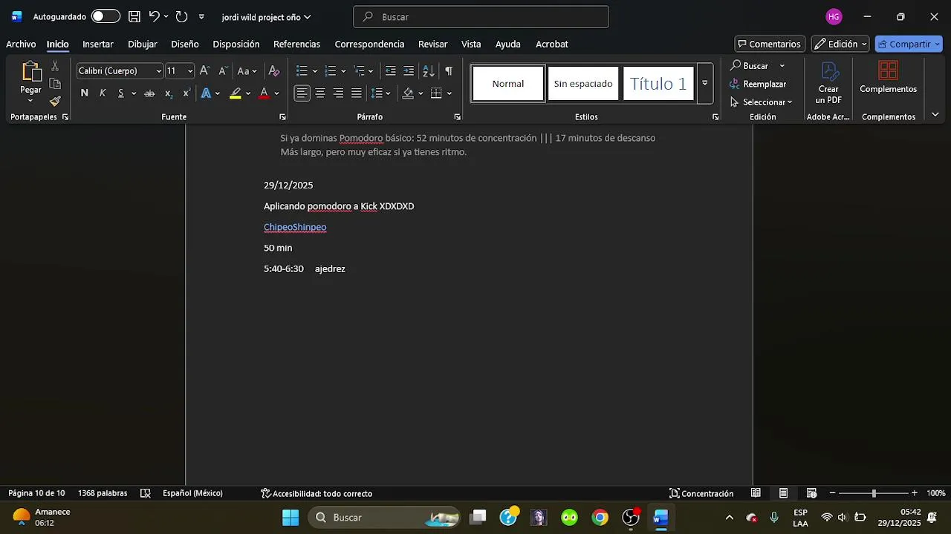Sort text alphabetically icon

point(429,71)
